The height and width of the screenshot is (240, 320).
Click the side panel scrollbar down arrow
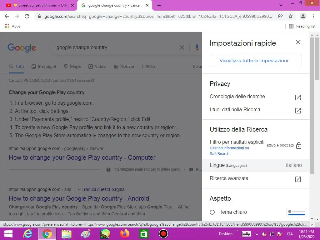click(312, 219)
